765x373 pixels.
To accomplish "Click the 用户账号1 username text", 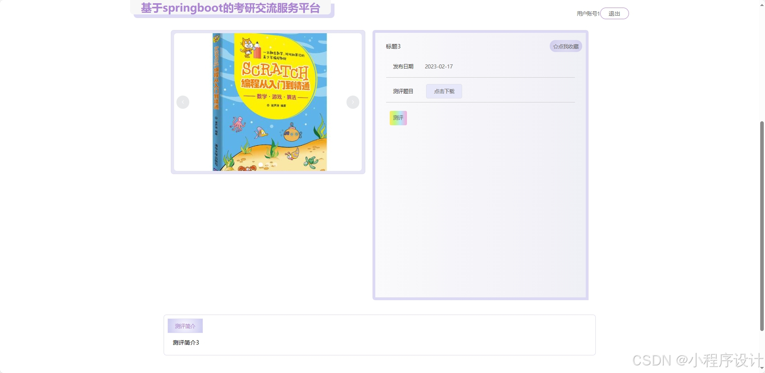I will point(588,14).
